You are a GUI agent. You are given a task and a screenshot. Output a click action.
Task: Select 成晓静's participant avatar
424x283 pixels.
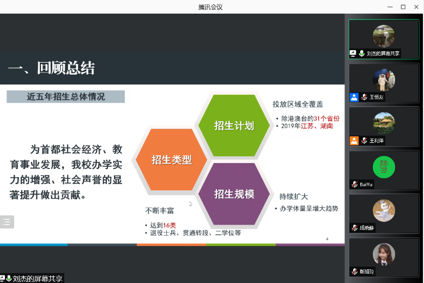point(384,210)
